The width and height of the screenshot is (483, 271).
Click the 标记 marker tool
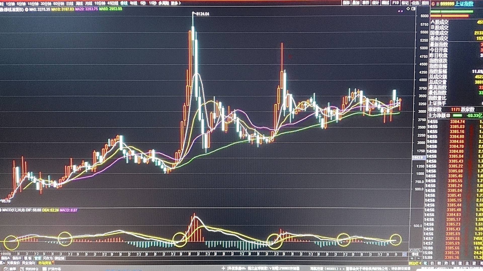[x=405, y=3]
